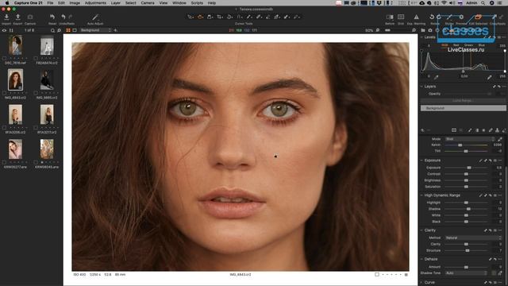Select the Green channel tab in Levels

pos(468,45)
